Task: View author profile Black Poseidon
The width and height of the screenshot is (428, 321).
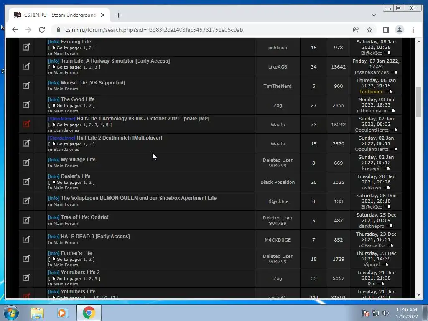Action: 278,182
